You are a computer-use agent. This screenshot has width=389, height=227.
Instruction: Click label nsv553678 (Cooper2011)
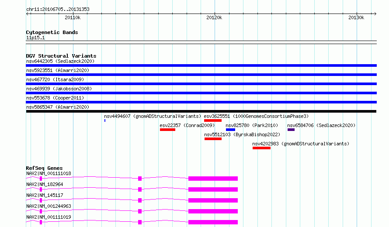click(x=55, y=98)
